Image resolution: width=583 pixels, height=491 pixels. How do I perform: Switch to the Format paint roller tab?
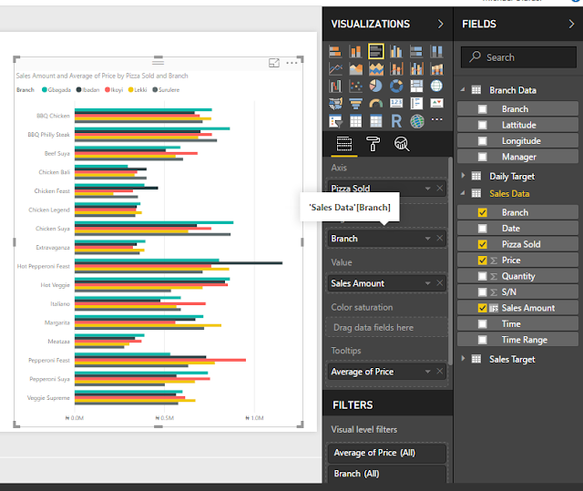pyautogui.click(x=373, y=144)
